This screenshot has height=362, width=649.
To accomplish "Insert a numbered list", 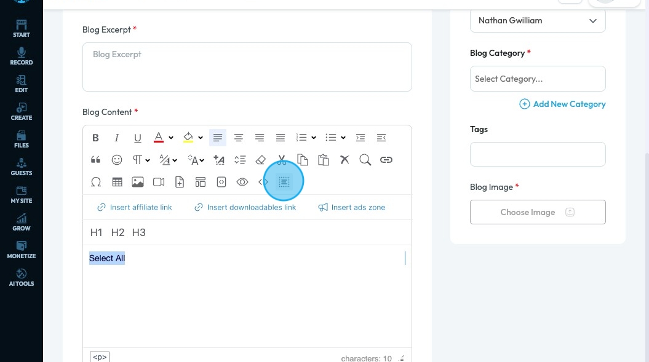I will coord(301,138).
